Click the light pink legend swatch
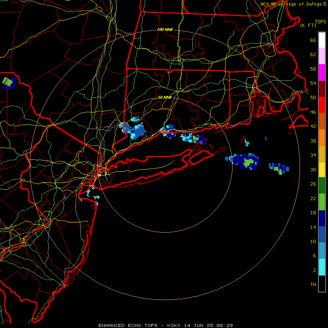 click(x=322, y=56)
